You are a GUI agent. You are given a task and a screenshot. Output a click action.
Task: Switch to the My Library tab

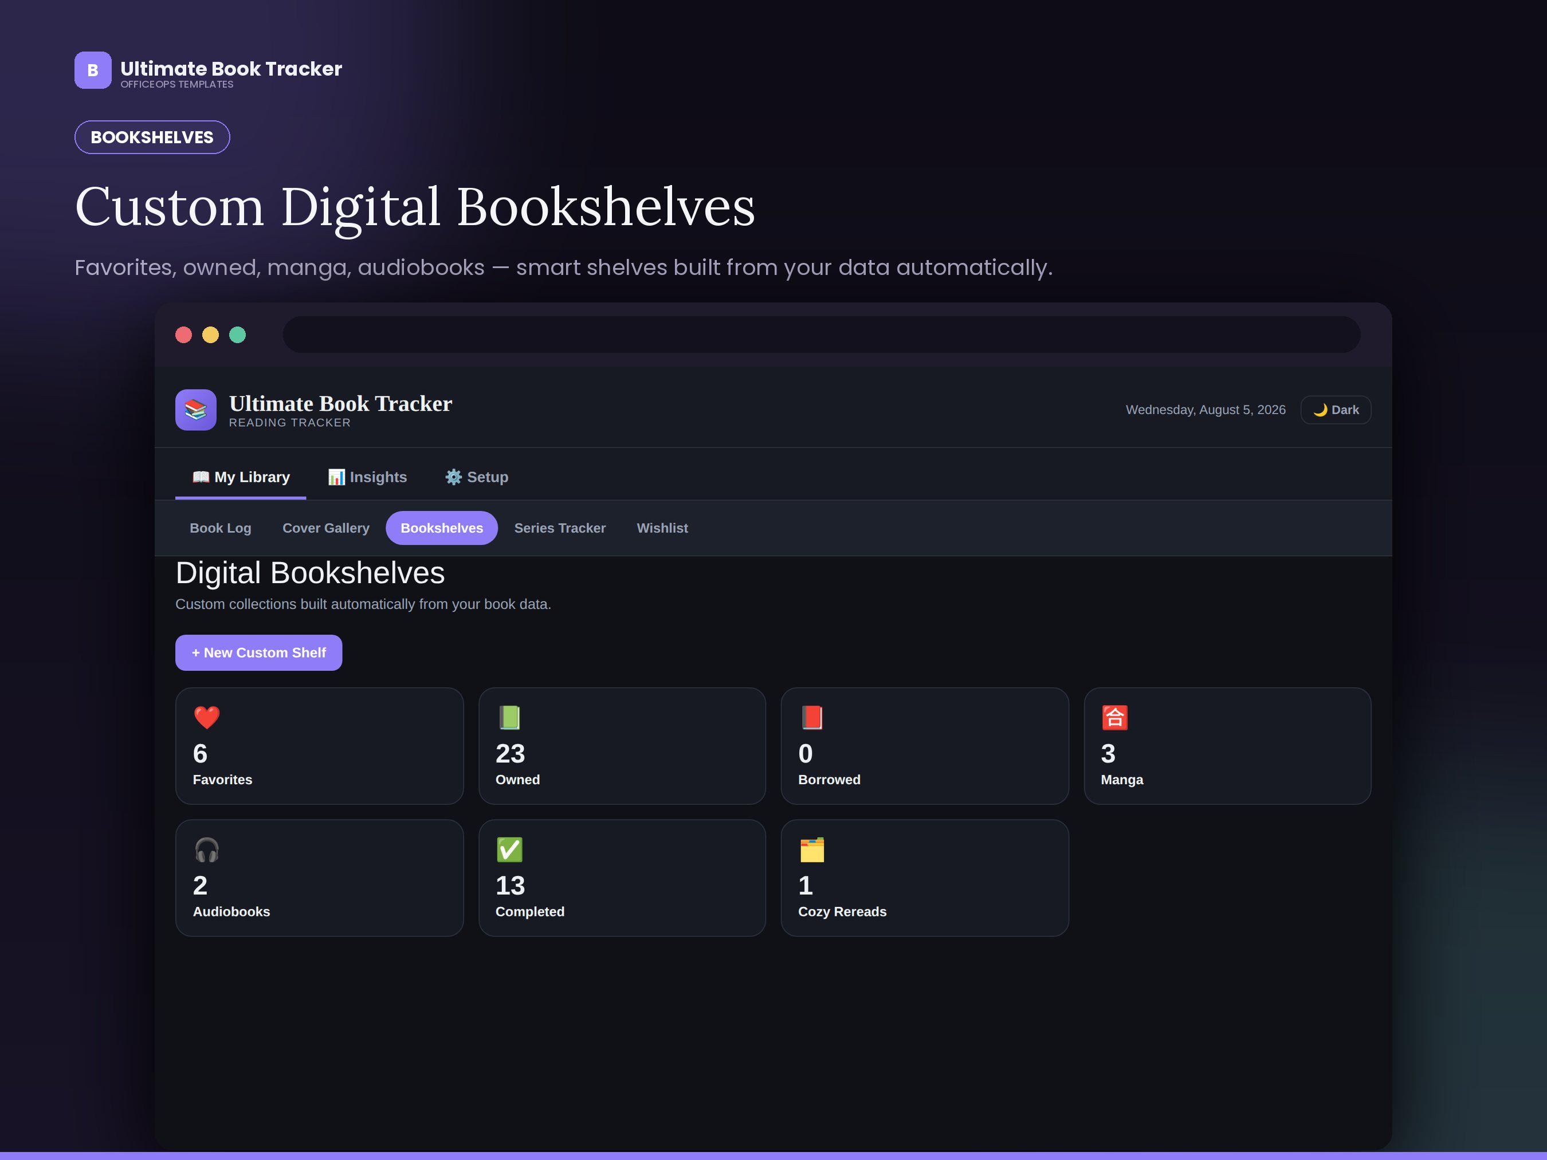pos(241,477)
